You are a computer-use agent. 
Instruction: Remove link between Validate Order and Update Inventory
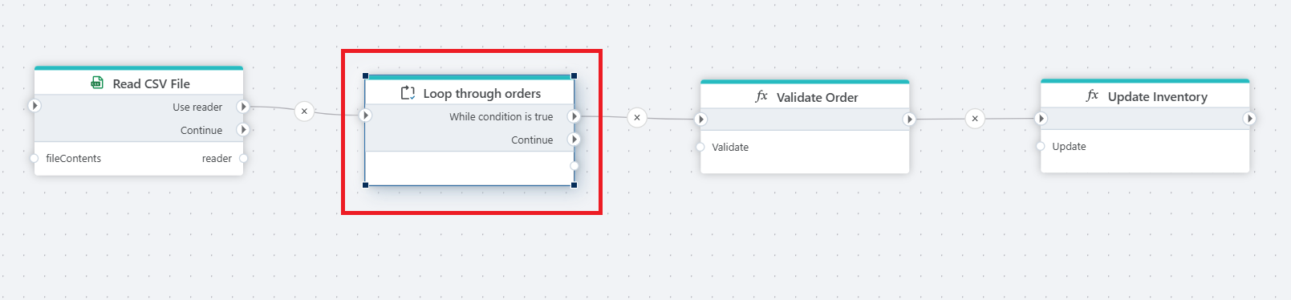coord(975,119)
